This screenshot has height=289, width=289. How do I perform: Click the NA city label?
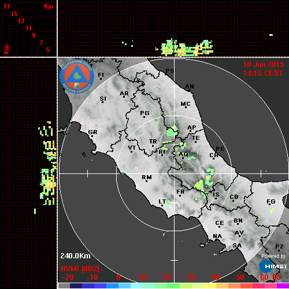pyautogui.click(x=217, y=236)
